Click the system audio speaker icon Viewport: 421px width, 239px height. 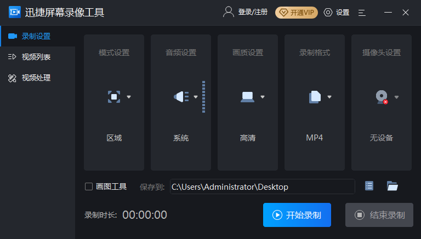180,97
